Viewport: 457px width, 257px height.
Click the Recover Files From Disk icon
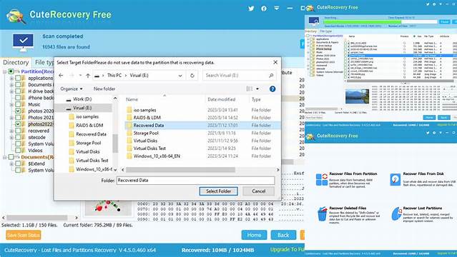click(395, 179)
